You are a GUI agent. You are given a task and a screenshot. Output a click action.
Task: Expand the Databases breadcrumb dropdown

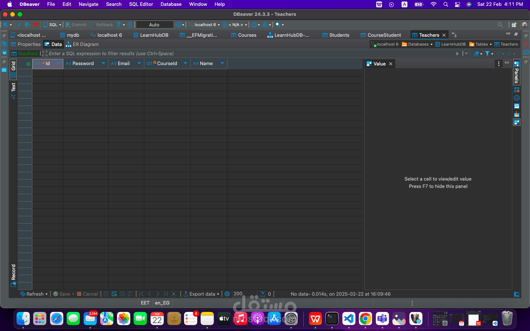click(x=431, y=45)
